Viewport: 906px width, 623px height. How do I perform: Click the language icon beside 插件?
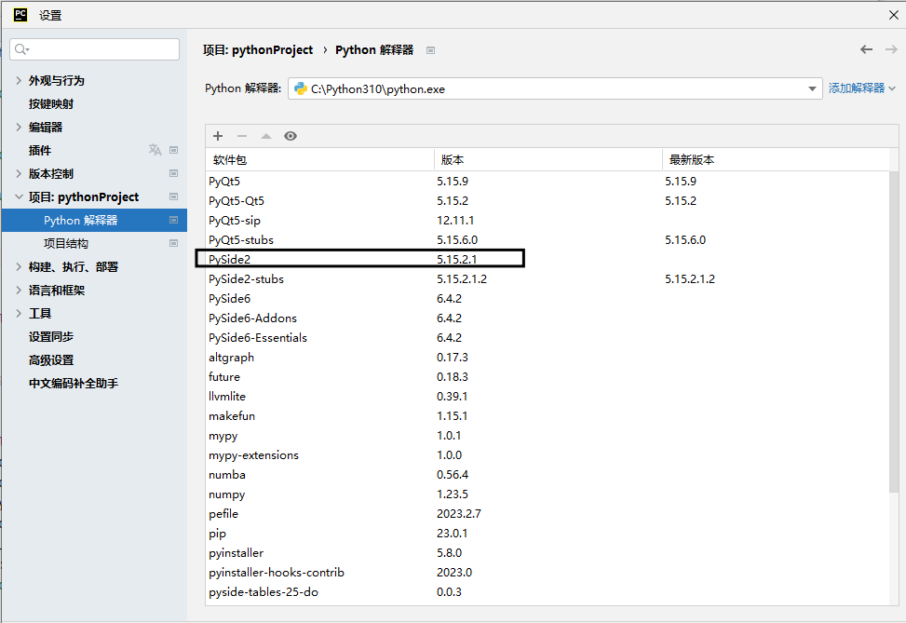pyautogui.click(x=155, y=150)
